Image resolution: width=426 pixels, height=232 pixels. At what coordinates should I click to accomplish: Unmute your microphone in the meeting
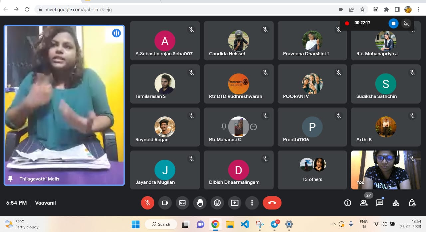pos(147,203)
